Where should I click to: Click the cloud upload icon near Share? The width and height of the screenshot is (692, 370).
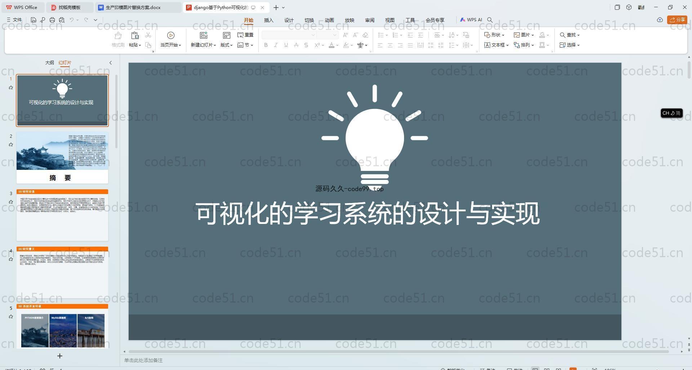point(660,20)
